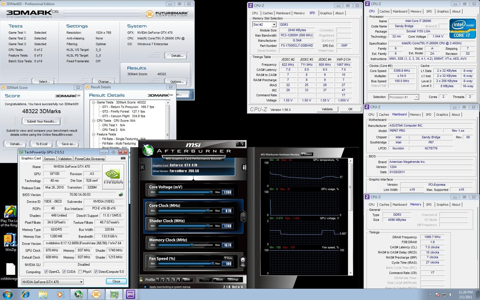Viewport: 480px width, 300px height.
Task: Click the Afterburner dragon logo
Action: coord(148,151)
